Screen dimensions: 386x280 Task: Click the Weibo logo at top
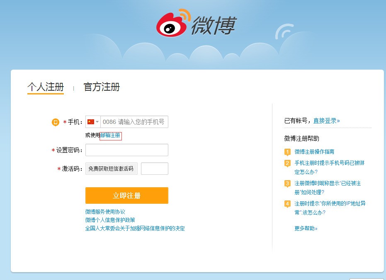[197, 23]
